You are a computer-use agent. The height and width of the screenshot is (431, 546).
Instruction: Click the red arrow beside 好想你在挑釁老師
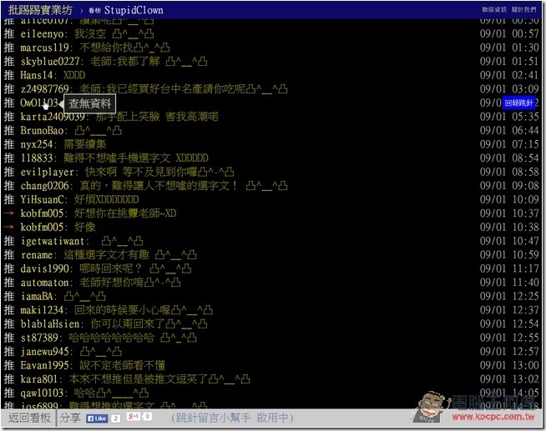point(9,213)
